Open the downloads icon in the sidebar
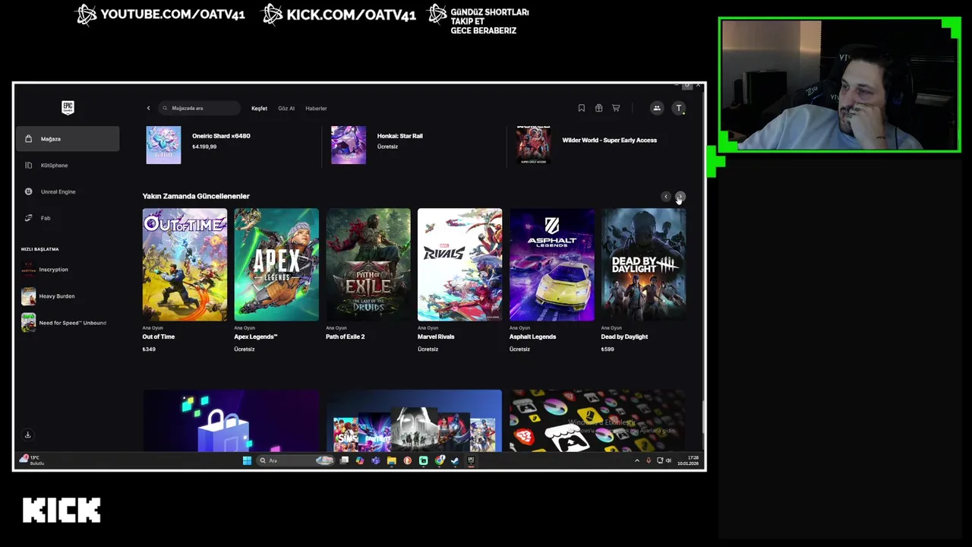 [x=27, y=435]
